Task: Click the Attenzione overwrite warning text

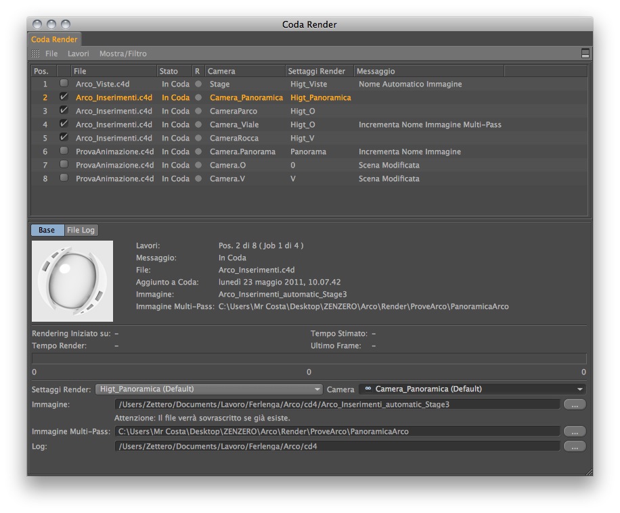Action: pos(202,418)
